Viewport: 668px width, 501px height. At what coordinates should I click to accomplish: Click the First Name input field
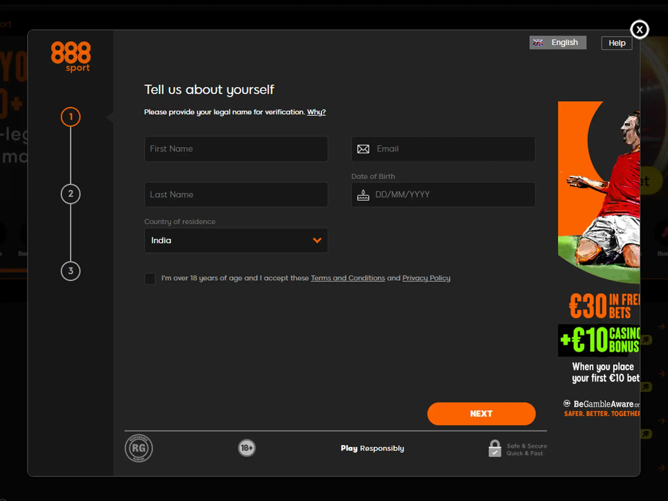[x=236, y=149]
